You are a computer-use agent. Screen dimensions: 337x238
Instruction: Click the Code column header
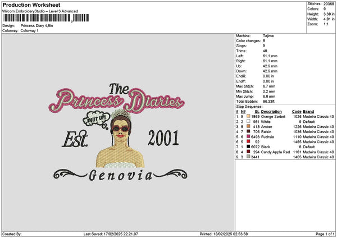coord(297,111)
